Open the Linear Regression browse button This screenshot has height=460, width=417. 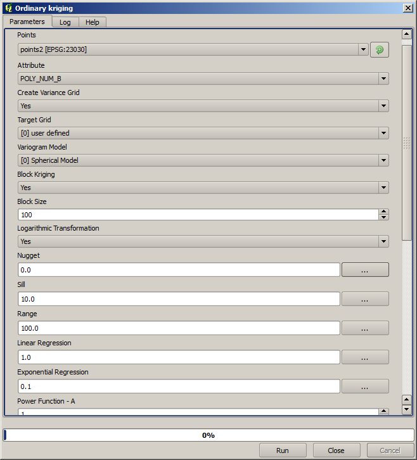coord(365,357)
